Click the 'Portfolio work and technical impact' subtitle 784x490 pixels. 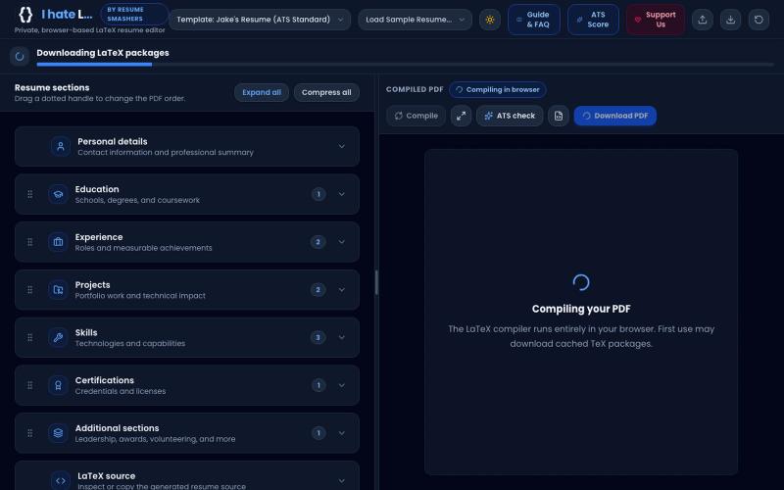click(x=140, y=296)
